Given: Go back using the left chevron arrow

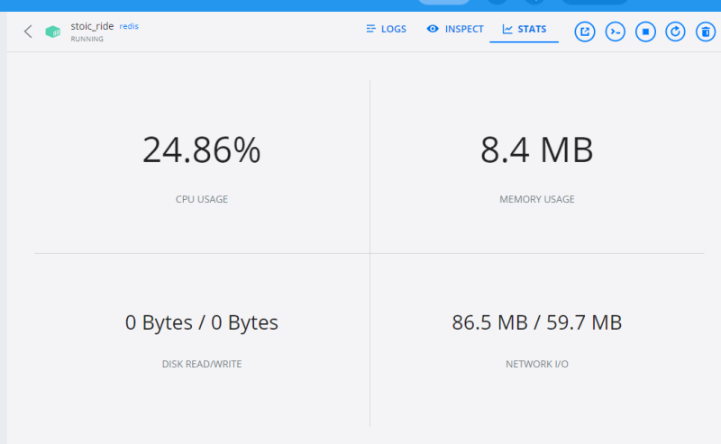Looking at the screenshot, I should tap(28, 32).
